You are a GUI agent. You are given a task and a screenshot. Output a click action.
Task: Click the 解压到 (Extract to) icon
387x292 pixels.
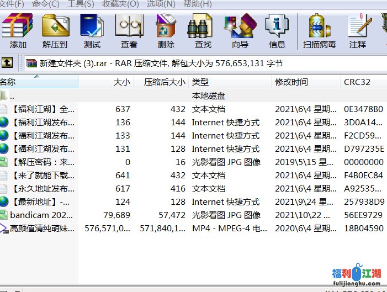[x=55, y=31]
